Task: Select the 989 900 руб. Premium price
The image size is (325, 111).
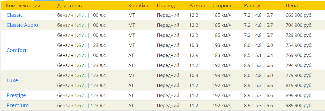Action: (x=299, y=105)
